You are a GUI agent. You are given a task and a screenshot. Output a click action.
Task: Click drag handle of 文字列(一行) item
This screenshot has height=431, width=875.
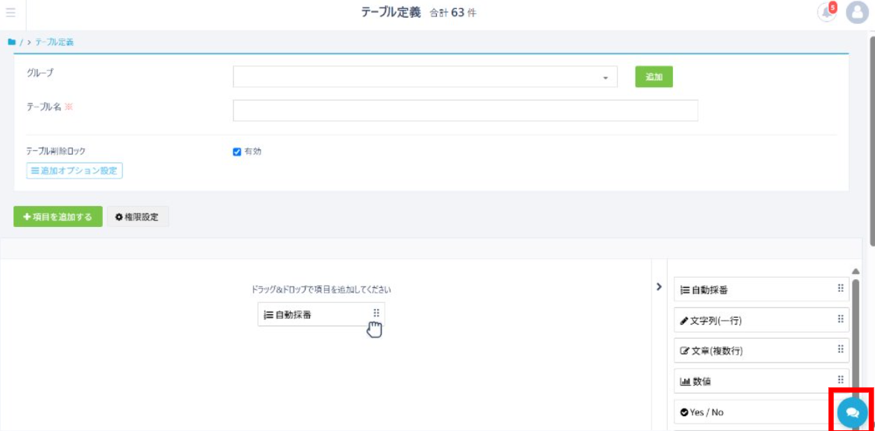(x=841, y=319)
